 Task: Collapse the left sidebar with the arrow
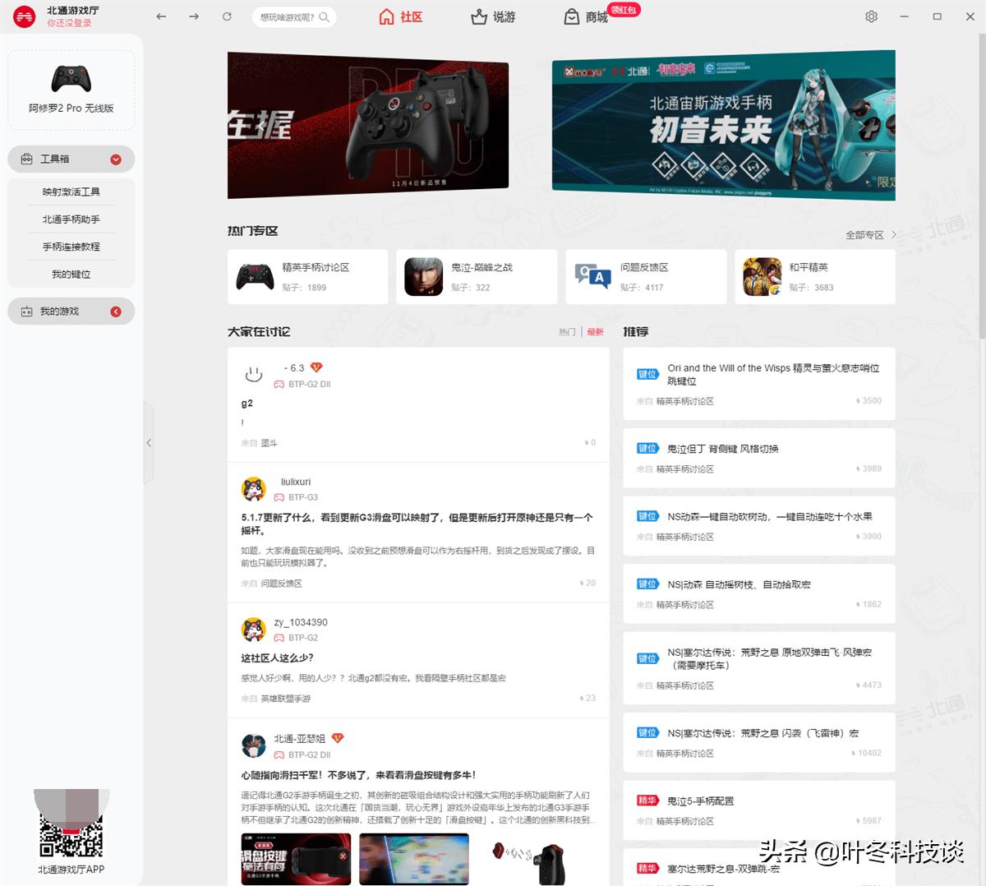tap(150, 443)
